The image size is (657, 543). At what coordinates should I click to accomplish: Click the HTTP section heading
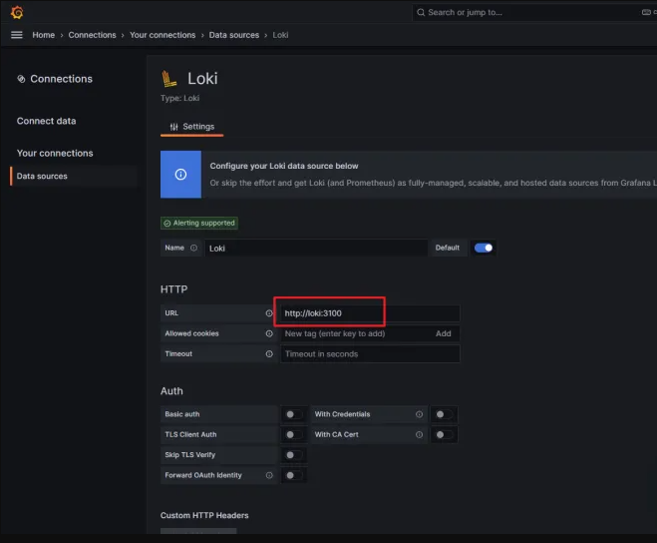click(x=173, y=289)
